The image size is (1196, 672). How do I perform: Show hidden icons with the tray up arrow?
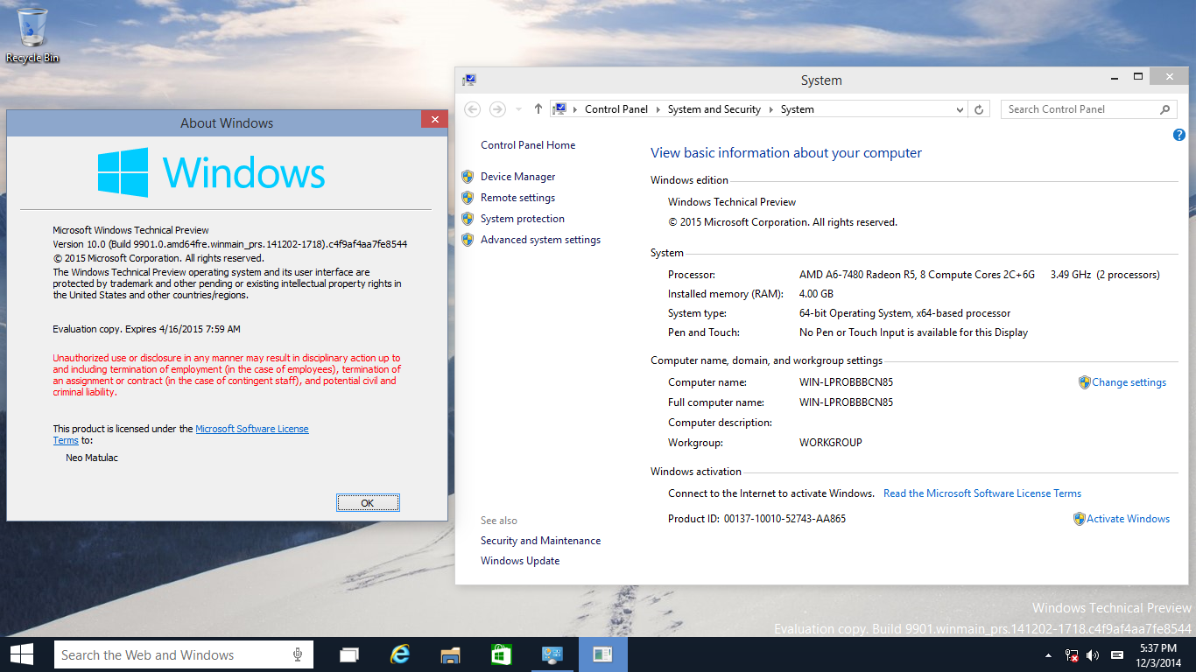click(x=1048, y=654)
